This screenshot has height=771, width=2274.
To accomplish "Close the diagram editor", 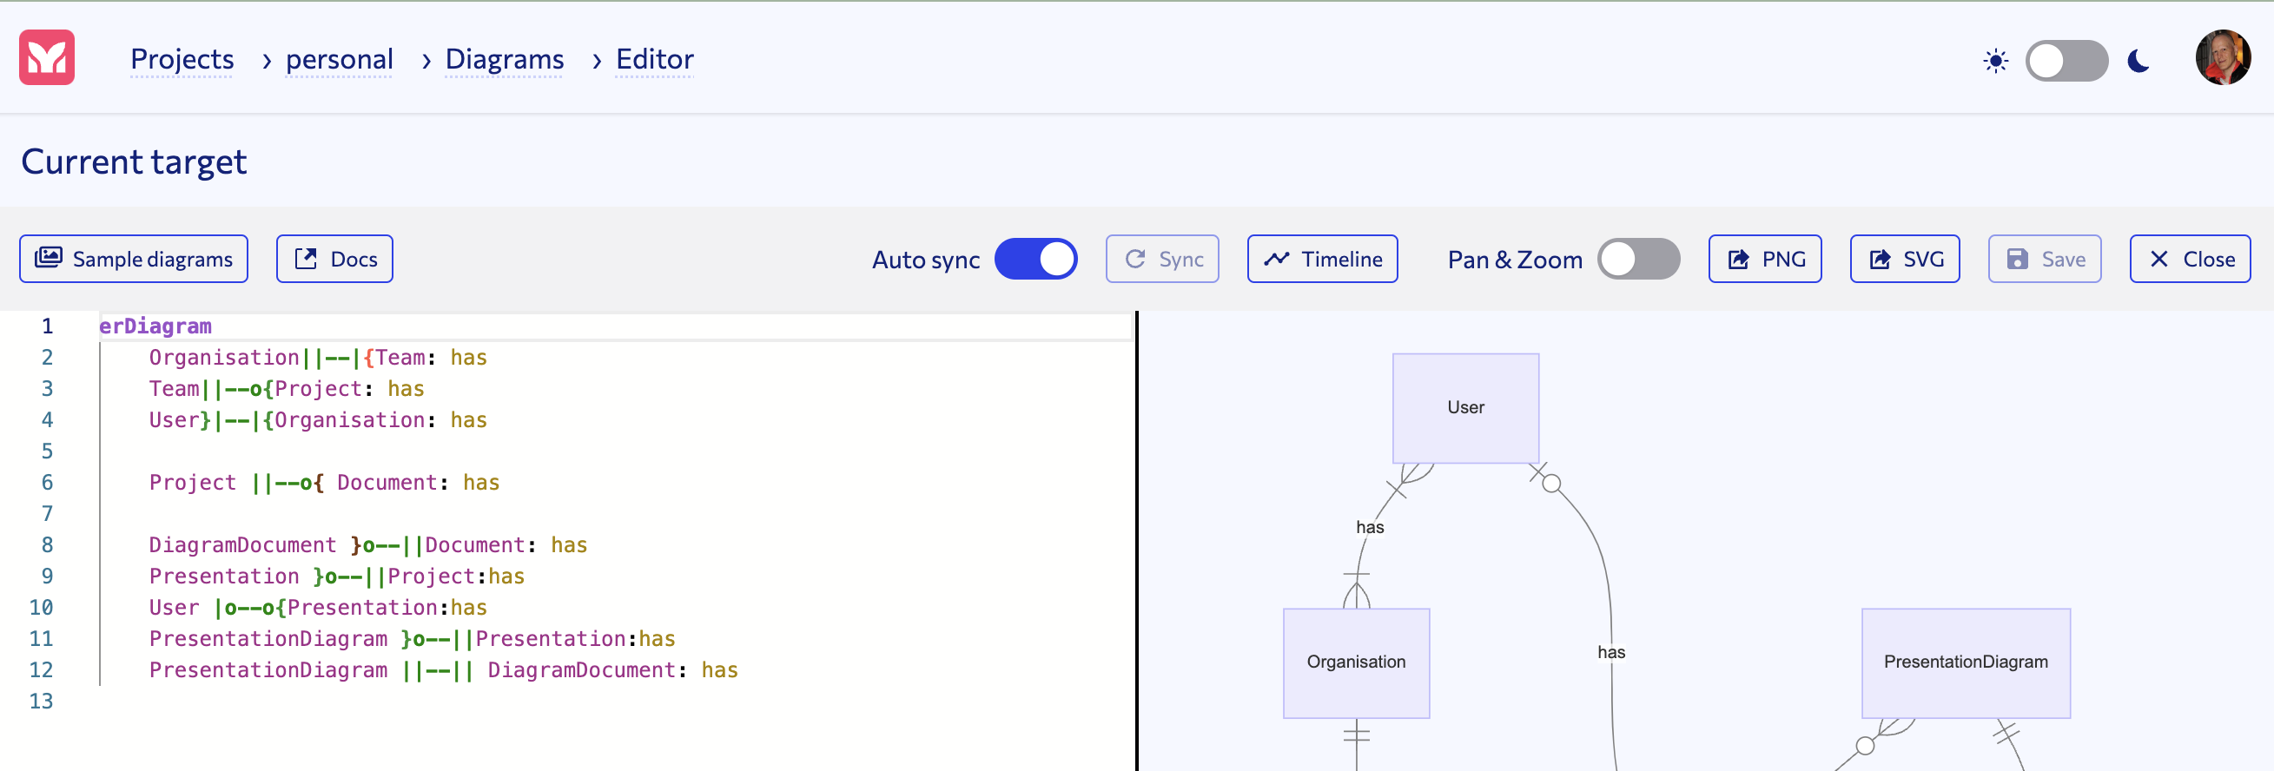I will pyautogui.click(x=2189, y=259).
